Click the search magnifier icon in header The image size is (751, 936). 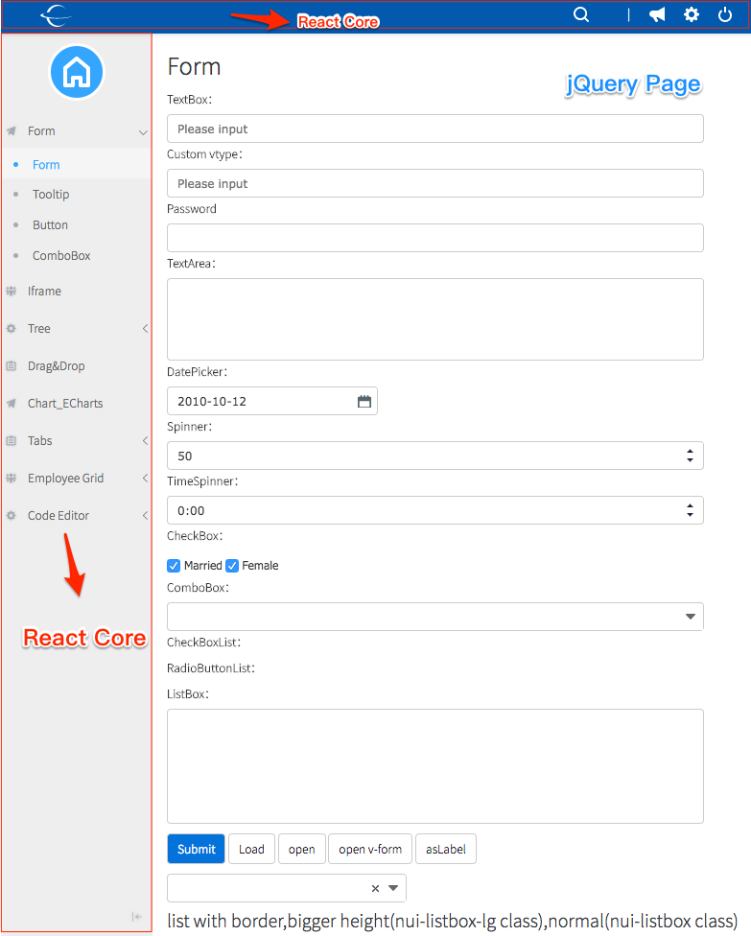[x=581, y=14]
